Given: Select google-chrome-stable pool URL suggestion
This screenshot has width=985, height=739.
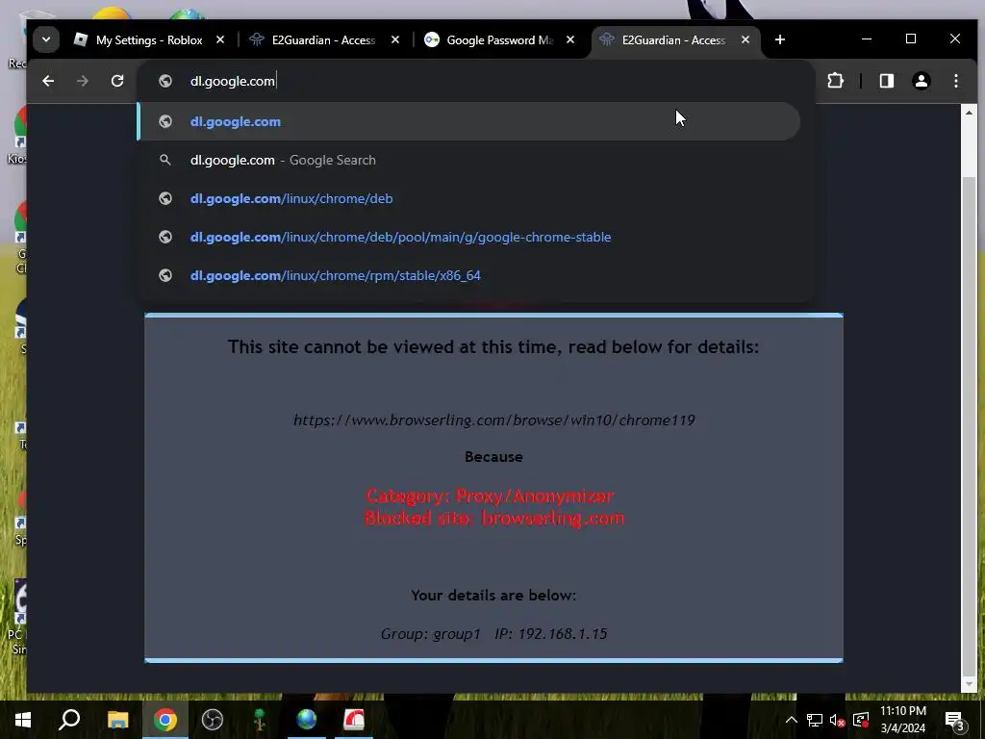Looking at the screenshot, I should (x=468, y=237).
